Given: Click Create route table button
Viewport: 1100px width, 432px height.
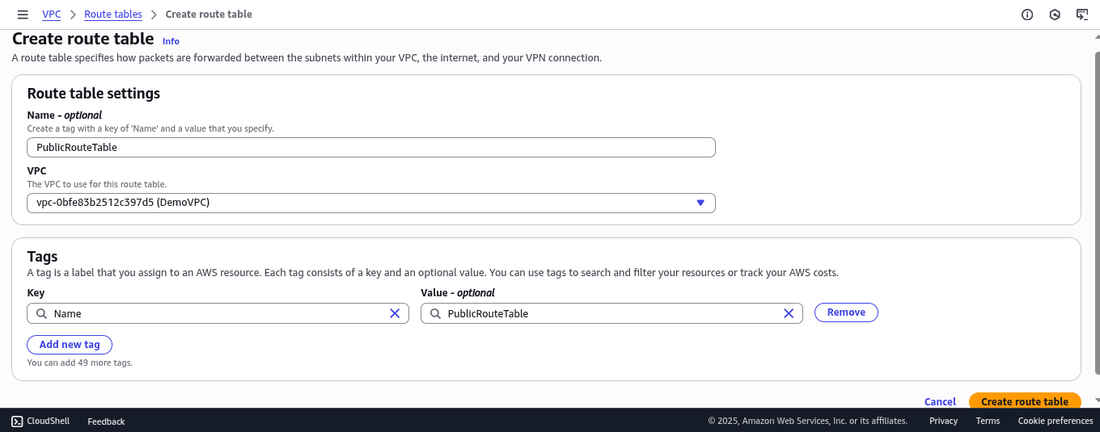Looking at the screenshot, I should coord(1025,401).
